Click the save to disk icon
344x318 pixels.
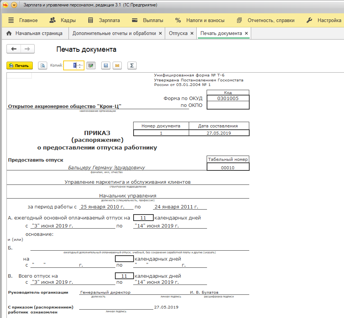pos(106,65)
